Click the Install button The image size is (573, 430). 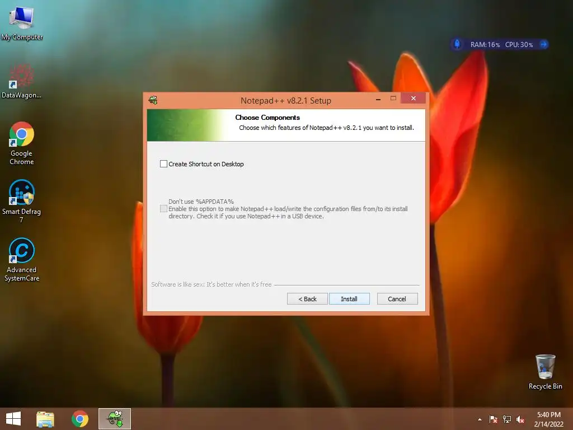coord(349,299)
